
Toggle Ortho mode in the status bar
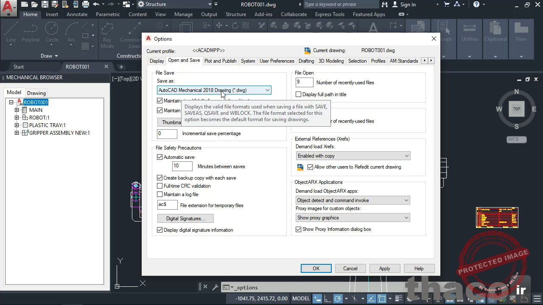(327, 298)
